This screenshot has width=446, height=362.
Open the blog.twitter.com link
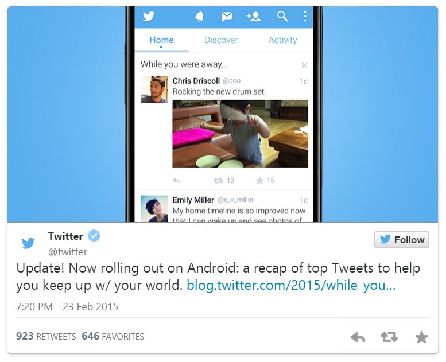291,285
